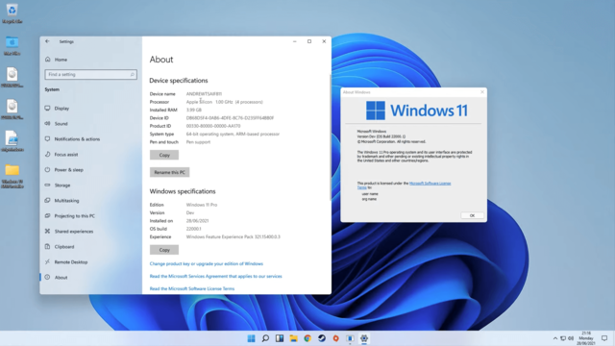Go back using the Settings back arrow
The height and width of the screenshot is (346, 615).
pyautogui.click(x=47, y=41)
